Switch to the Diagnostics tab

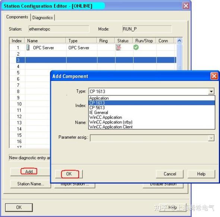tap(43, 18)
